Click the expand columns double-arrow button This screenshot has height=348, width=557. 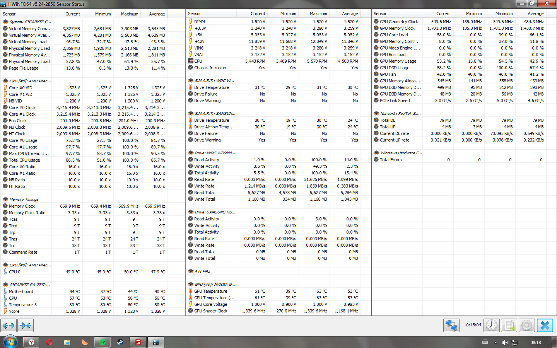pyautogui.click(x=9, y=326)
